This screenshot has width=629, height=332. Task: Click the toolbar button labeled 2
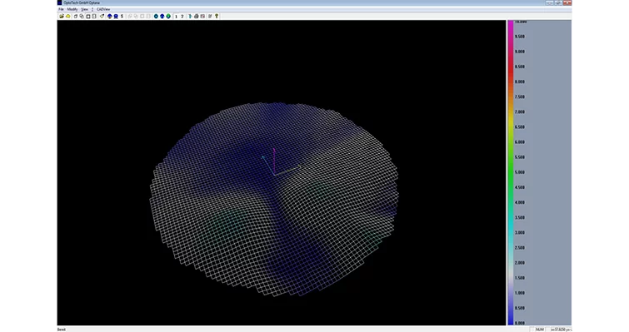[x=182, y=17]
